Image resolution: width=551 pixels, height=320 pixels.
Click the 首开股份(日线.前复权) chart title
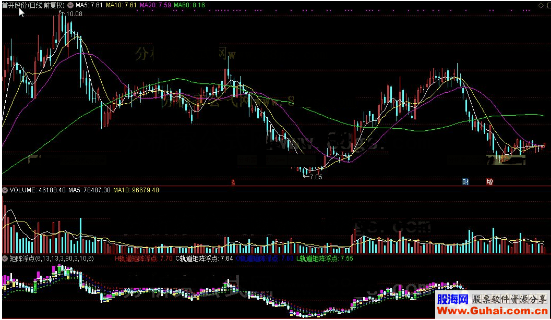coord(34,5)
